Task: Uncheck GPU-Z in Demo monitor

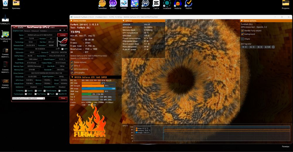Action: [72, 66]
